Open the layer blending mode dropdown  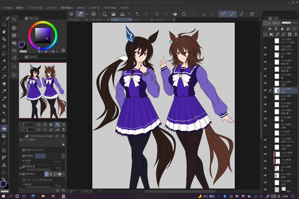[276, 23]
